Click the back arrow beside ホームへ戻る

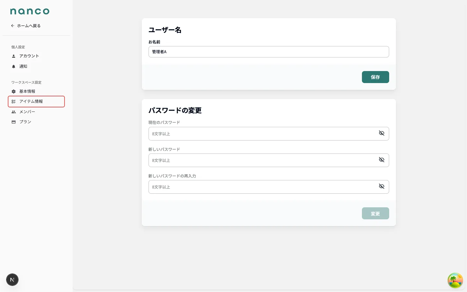pos(13,26)
